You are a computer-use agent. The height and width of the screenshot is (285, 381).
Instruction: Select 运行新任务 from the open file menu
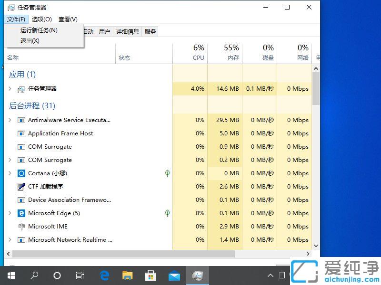[x=39, y=29]
